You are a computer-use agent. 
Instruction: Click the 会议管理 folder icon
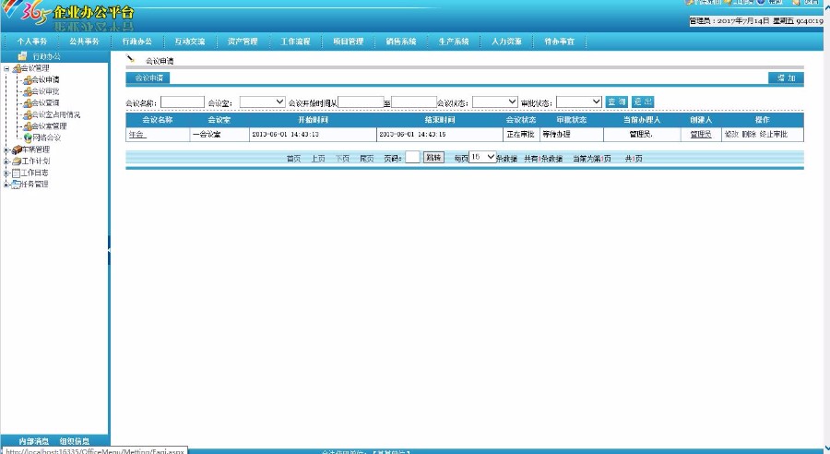point(17,68)
